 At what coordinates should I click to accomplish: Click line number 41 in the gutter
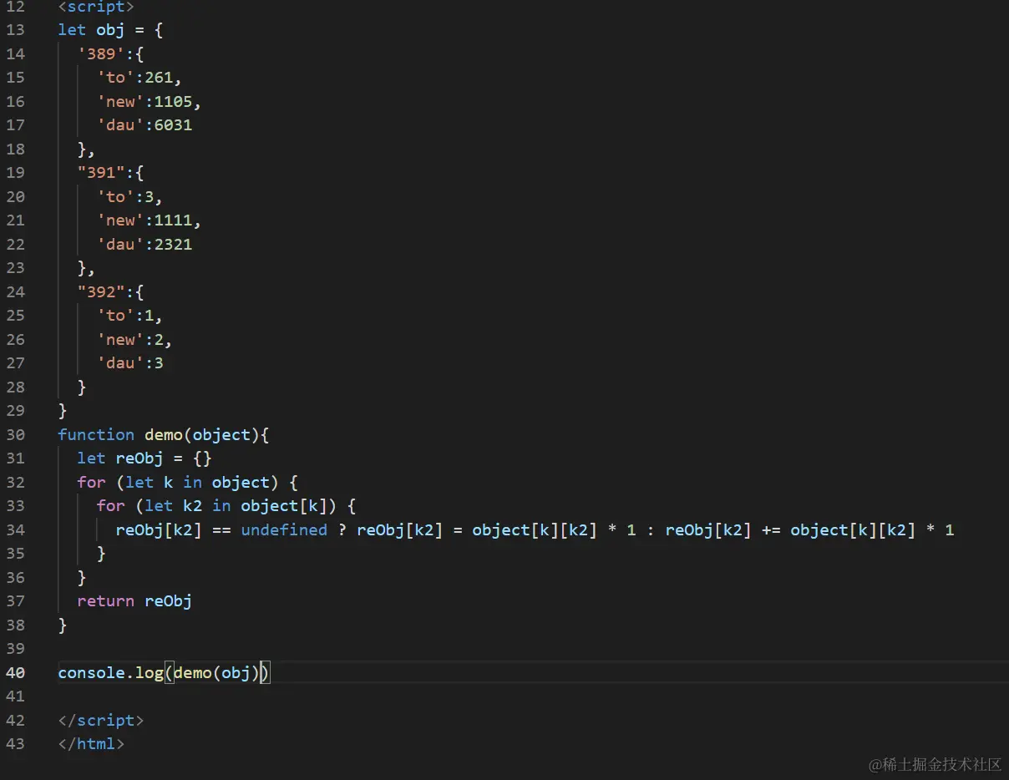click(x=15, y=696)
